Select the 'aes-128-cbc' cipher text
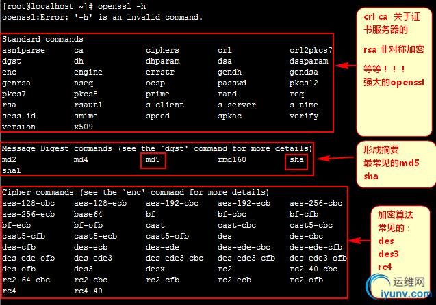 tap(28, 203)
